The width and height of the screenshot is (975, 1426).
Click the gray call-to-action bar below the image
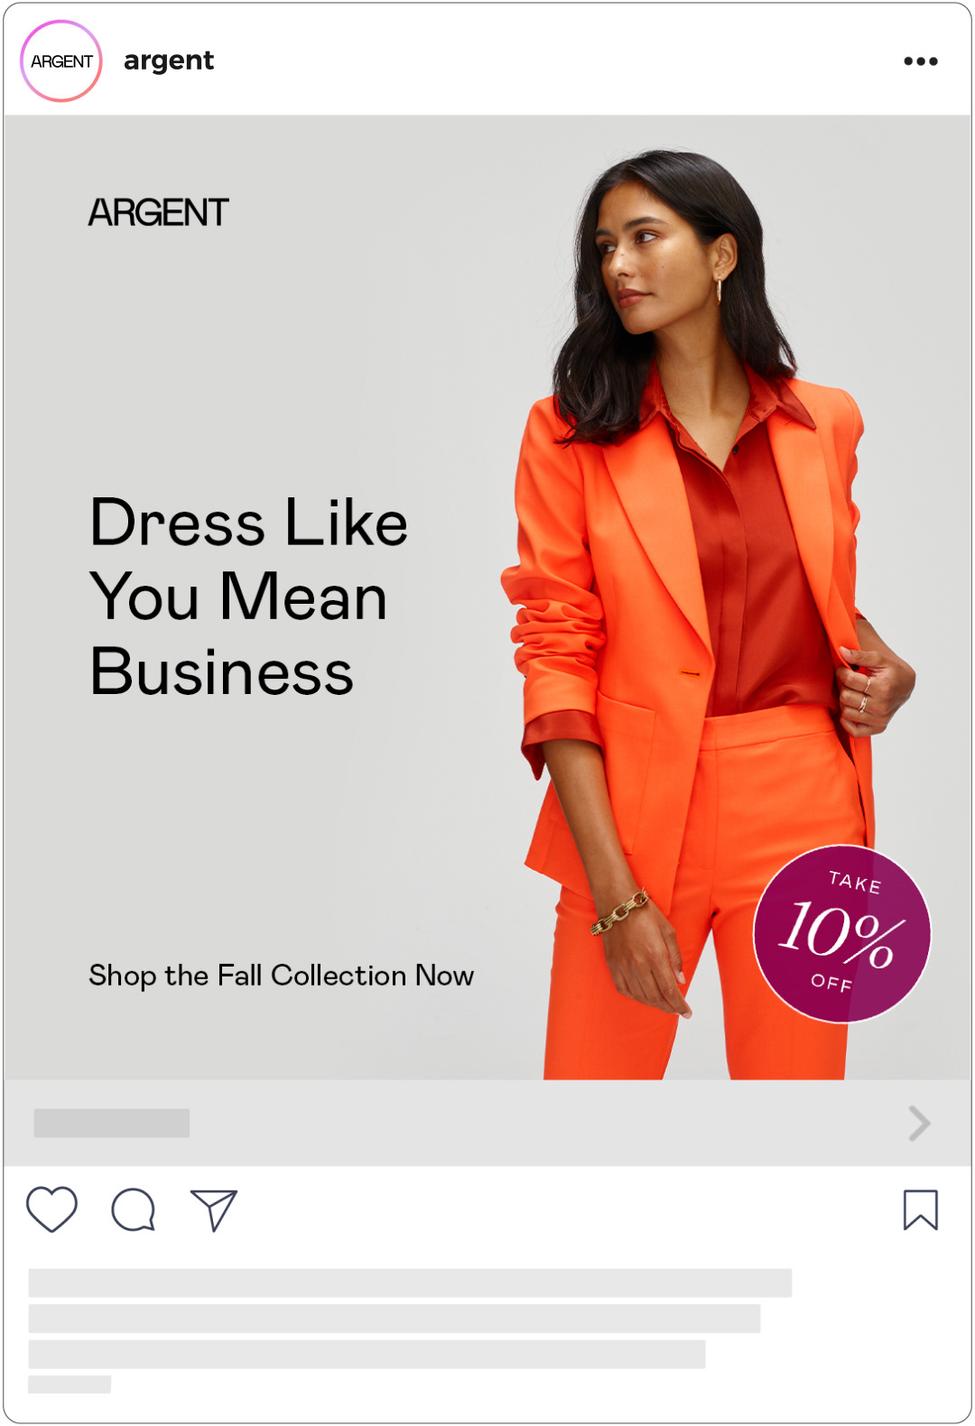tap(487, 1123)
